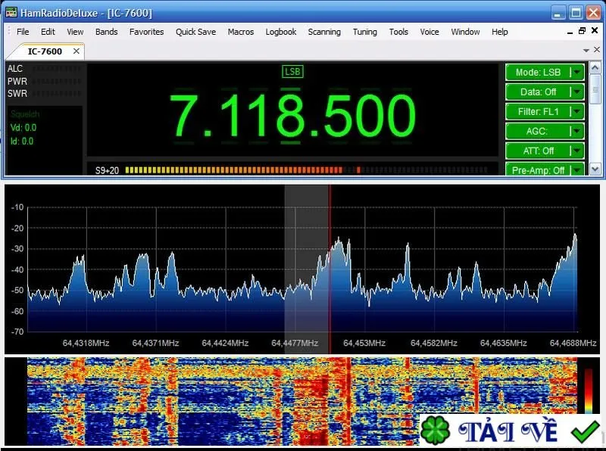Minimize the inner document window
This screenshot has height=451, width=606.
click(570, 33)
